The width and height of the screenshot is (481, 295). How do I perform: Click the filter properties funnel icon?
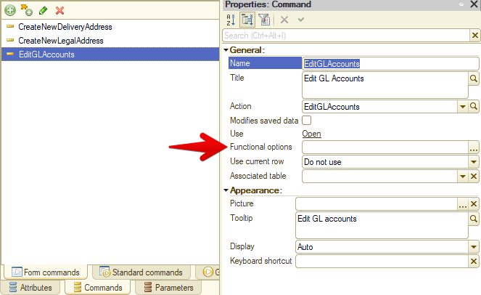point(264,20)
